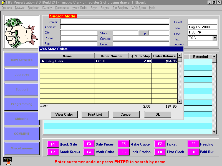Click the $64.95 balance cell in the order row
Screen dimensions: 222x166
tap(165, 61)
